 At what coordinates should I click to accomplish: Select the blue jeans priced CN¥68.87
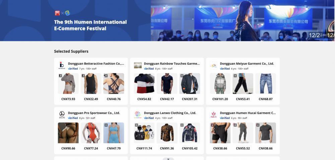pos(266,84)
